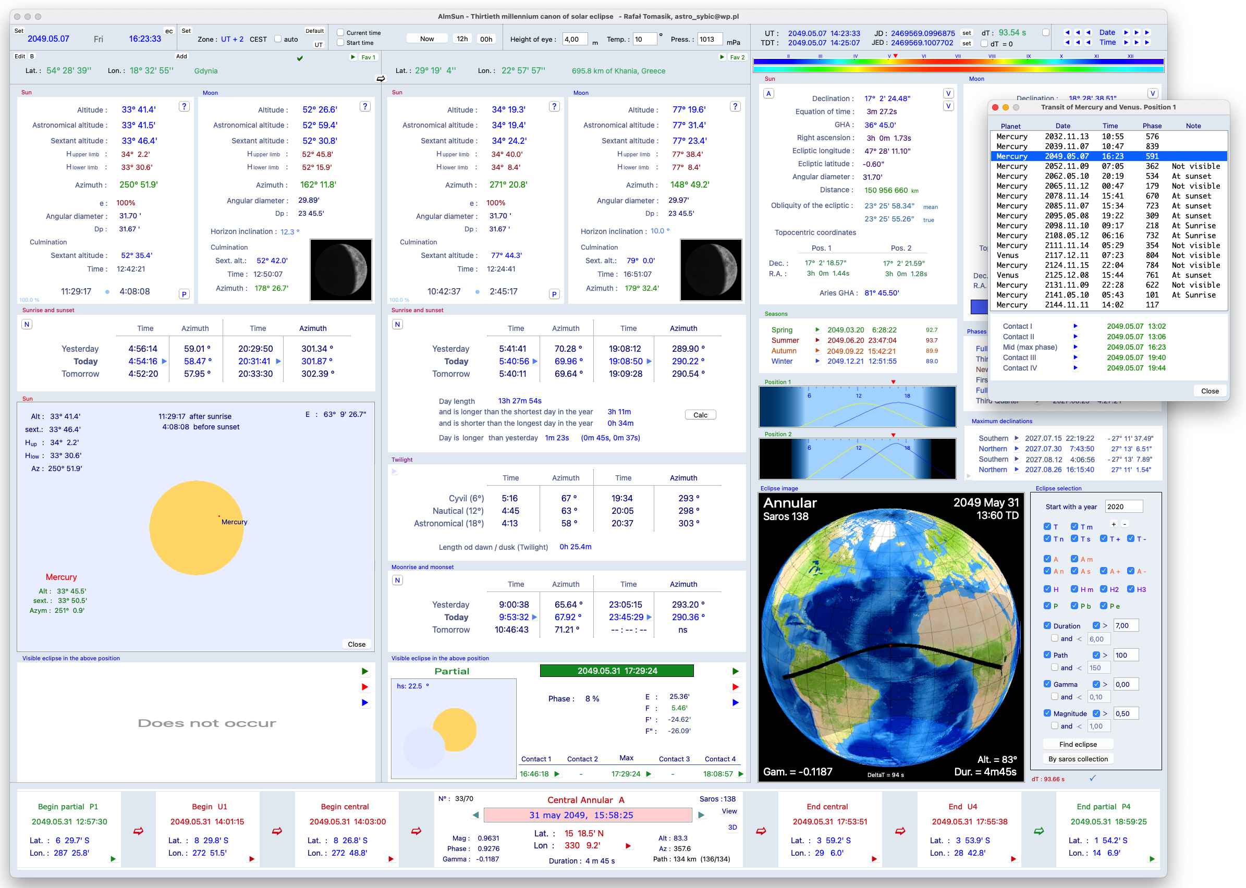The image size is (1246, 888).
Task: Click arrow immediately right of the Time label
Action: (x=1126, y=42)
